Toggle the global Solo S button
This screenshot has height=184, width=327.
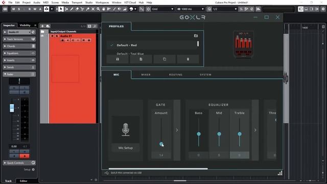tap(19, 9)
